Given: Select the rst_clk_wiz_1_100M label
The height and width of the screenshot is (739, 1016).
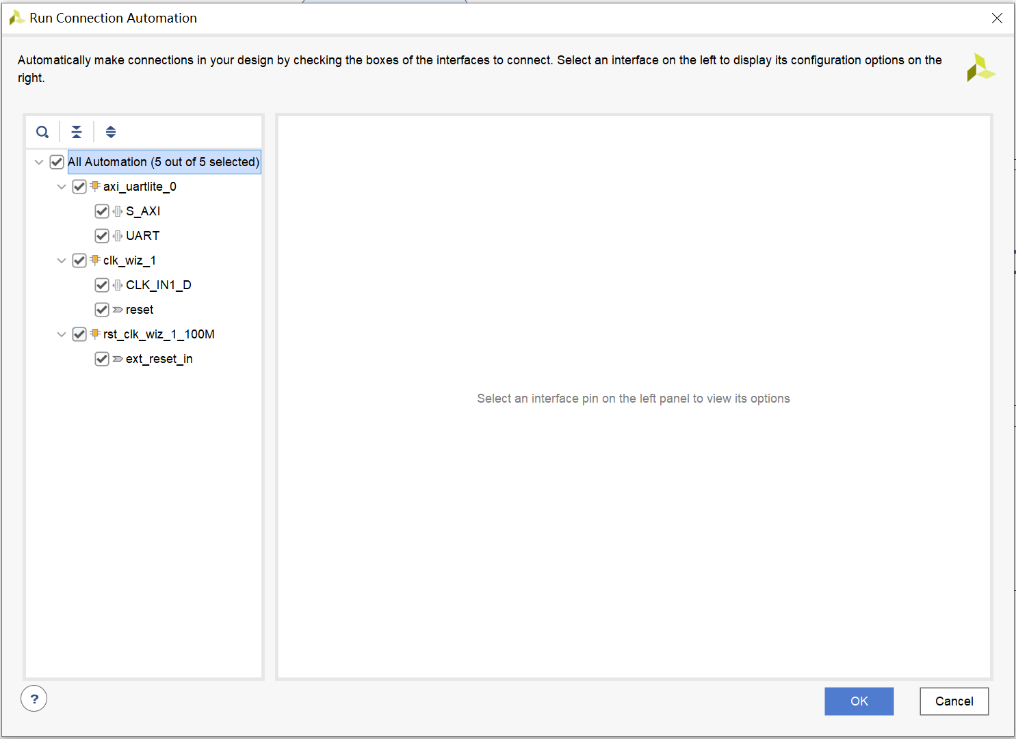Looking at the screenshot, I should 159,334.
